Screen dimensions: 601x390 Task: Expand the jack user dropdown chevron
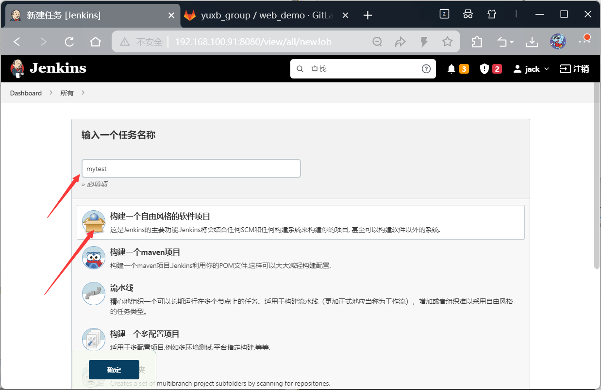[x=547, y=69]
